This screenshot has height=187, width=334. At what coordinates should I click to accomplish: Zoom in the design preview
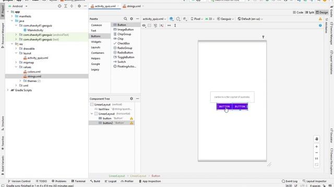point(317,146)
